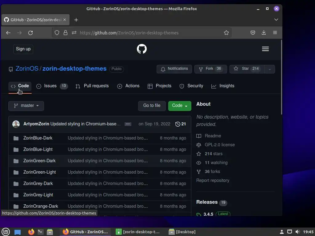The image size is (315, 236).
Task: Open ArtyomZorin's avatar thumbnail
Action: point(16,124)
